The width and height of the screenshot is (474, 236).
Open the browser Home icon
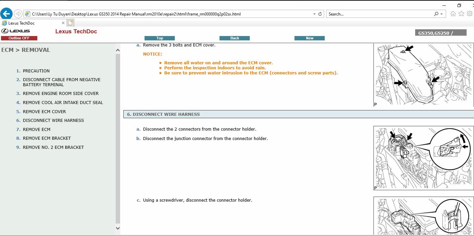tap(453, 14)
